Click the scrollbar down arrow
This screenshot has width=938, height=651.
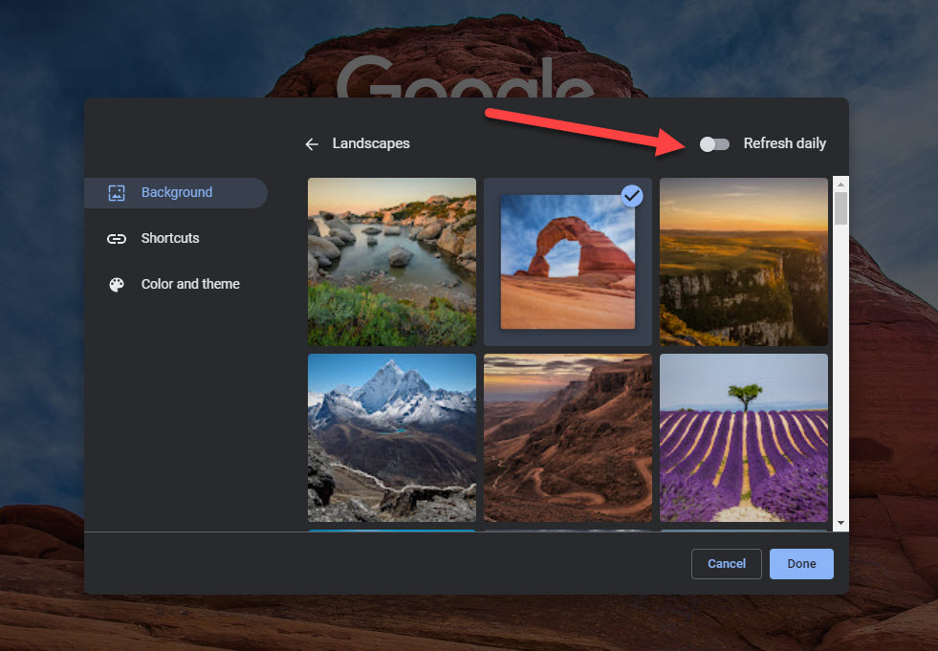(840, 522)
